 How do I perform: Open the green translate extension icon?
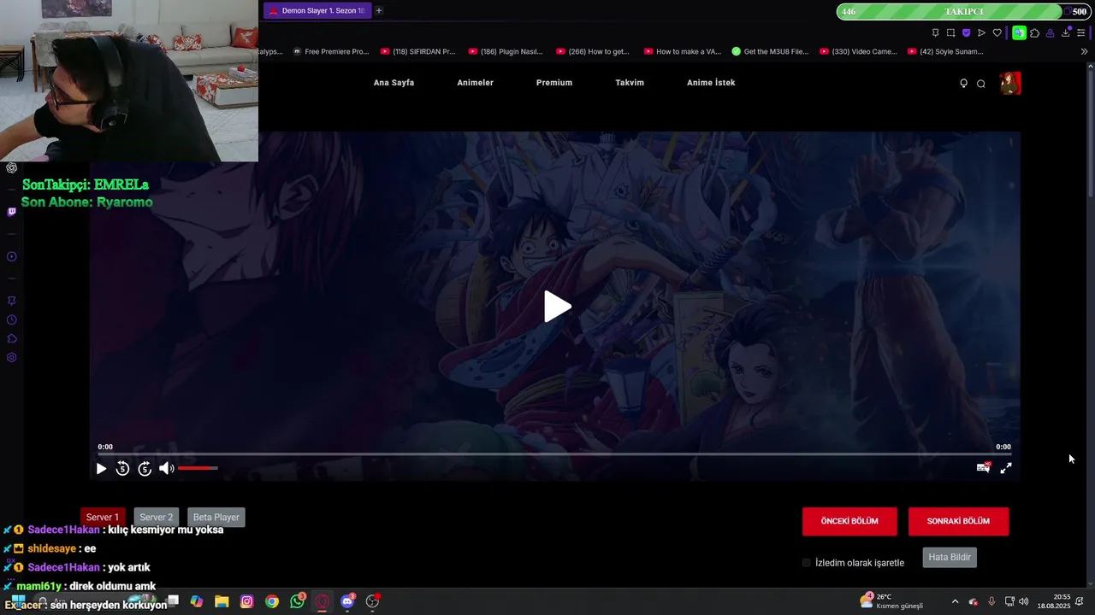(1019, 32)
